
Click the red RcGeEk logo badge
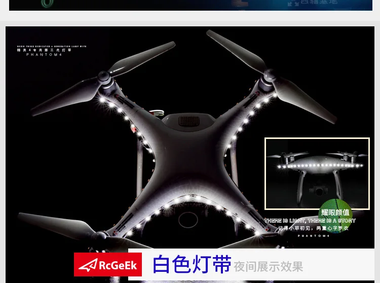click(x=108, y=265)
